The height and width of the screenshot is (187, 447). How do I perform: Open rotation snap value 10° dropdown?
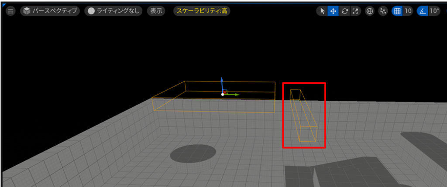tap(434, 11)
